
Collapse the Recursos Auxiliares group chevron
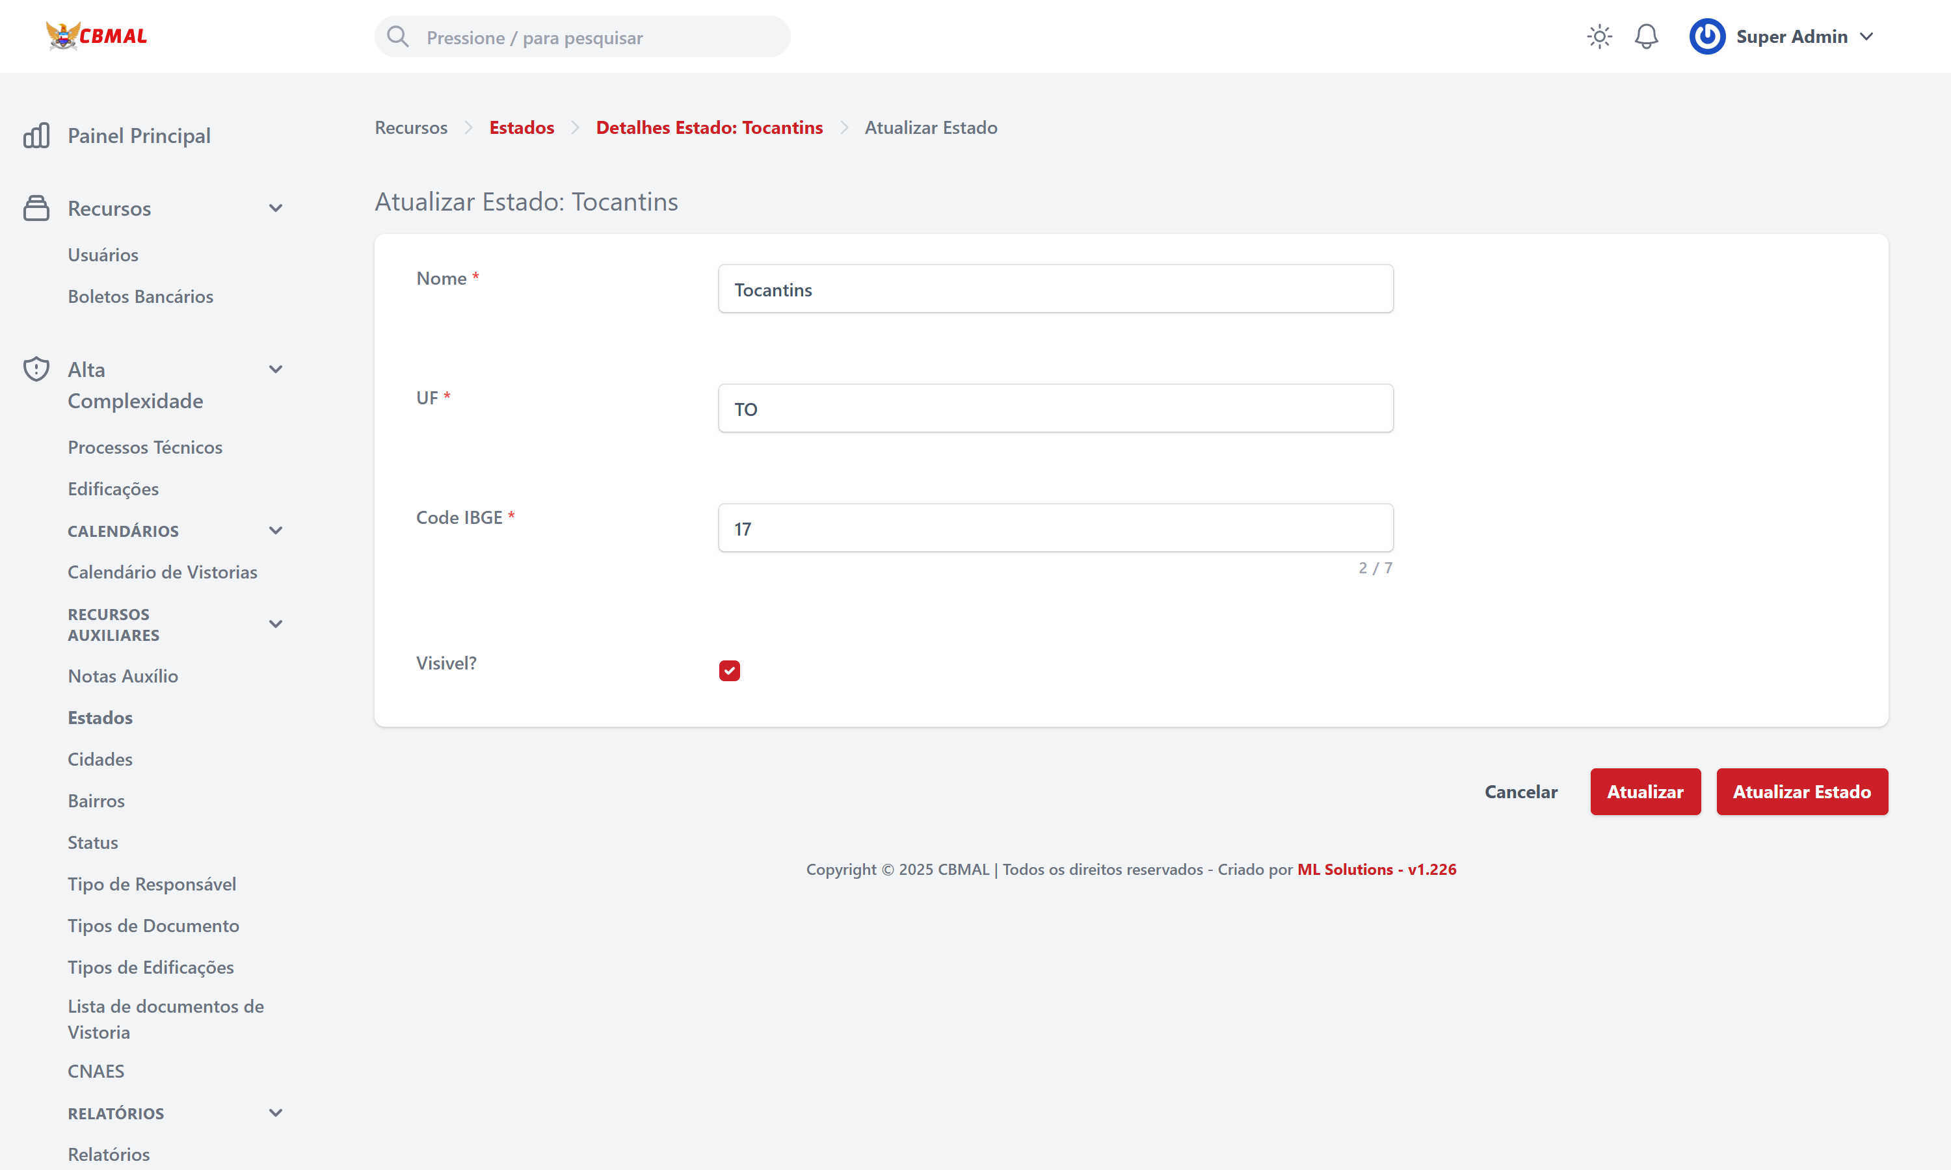[x=275, y=625]
